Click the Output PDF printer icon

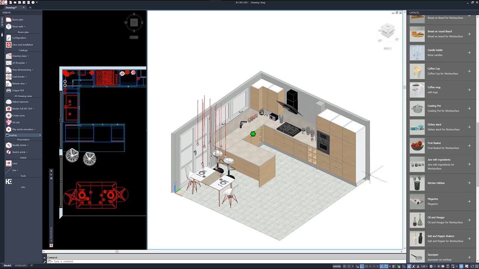pyautogui.click(x=9, y=90)
